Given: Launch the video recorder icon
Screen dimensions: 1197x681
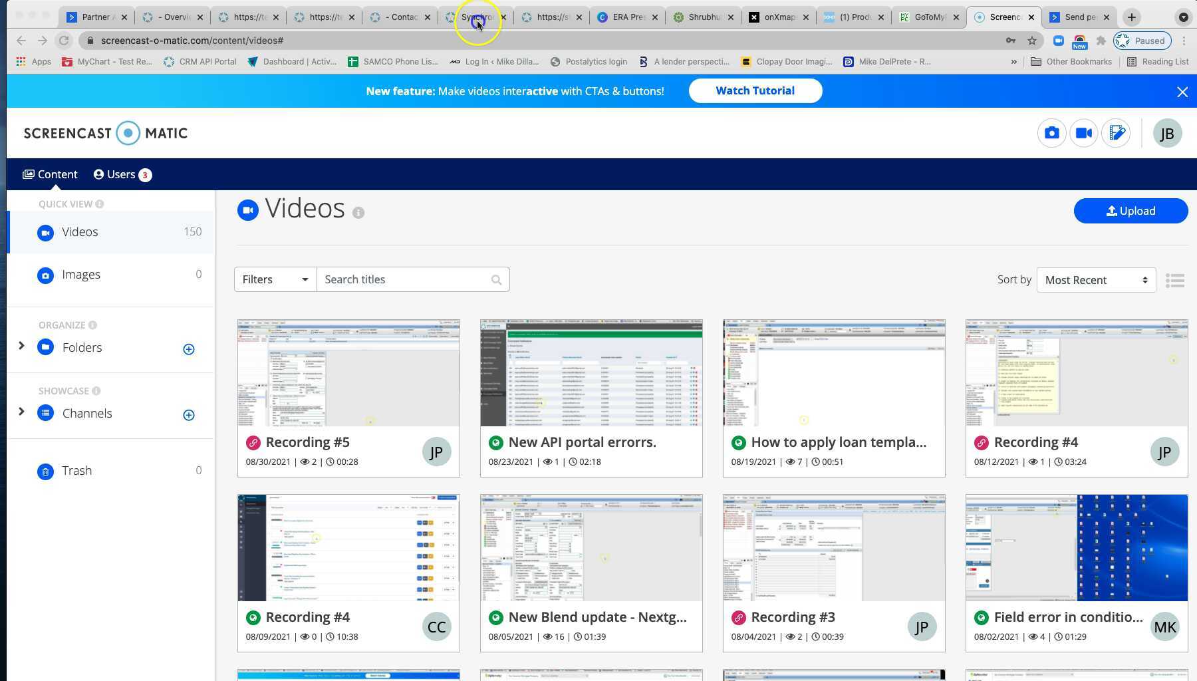Looking at the screenshot, I should point(1083,134).
